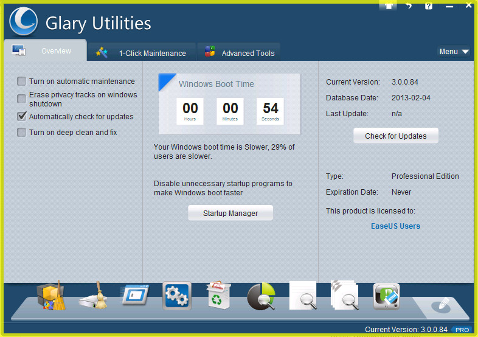The height and width of the screenshot is (337, 478).
Task: Click the 54 seconds boot time box
Action: click(x=270, y=111)
